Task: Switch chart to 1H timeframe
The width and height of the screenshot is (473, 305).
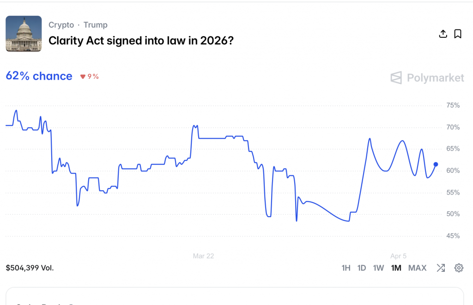Action: pyautogui.click(x=346, y=268)
